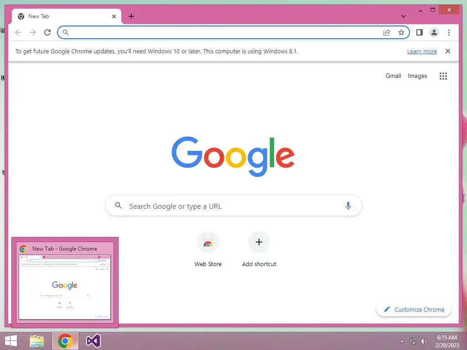The image size is (467, 350).
Task: Click the Add shortcut plus icon
Action: [x=259, y=242]
